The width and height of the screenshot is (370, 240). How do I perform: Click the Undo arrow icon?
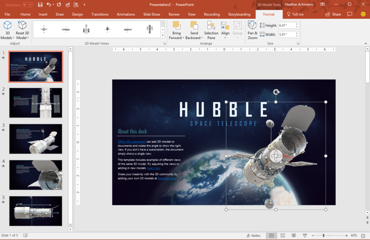(49, 4)
